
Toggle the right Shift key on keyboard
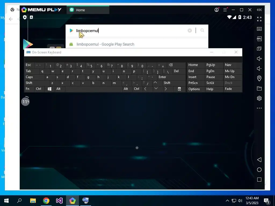[174, 83]
